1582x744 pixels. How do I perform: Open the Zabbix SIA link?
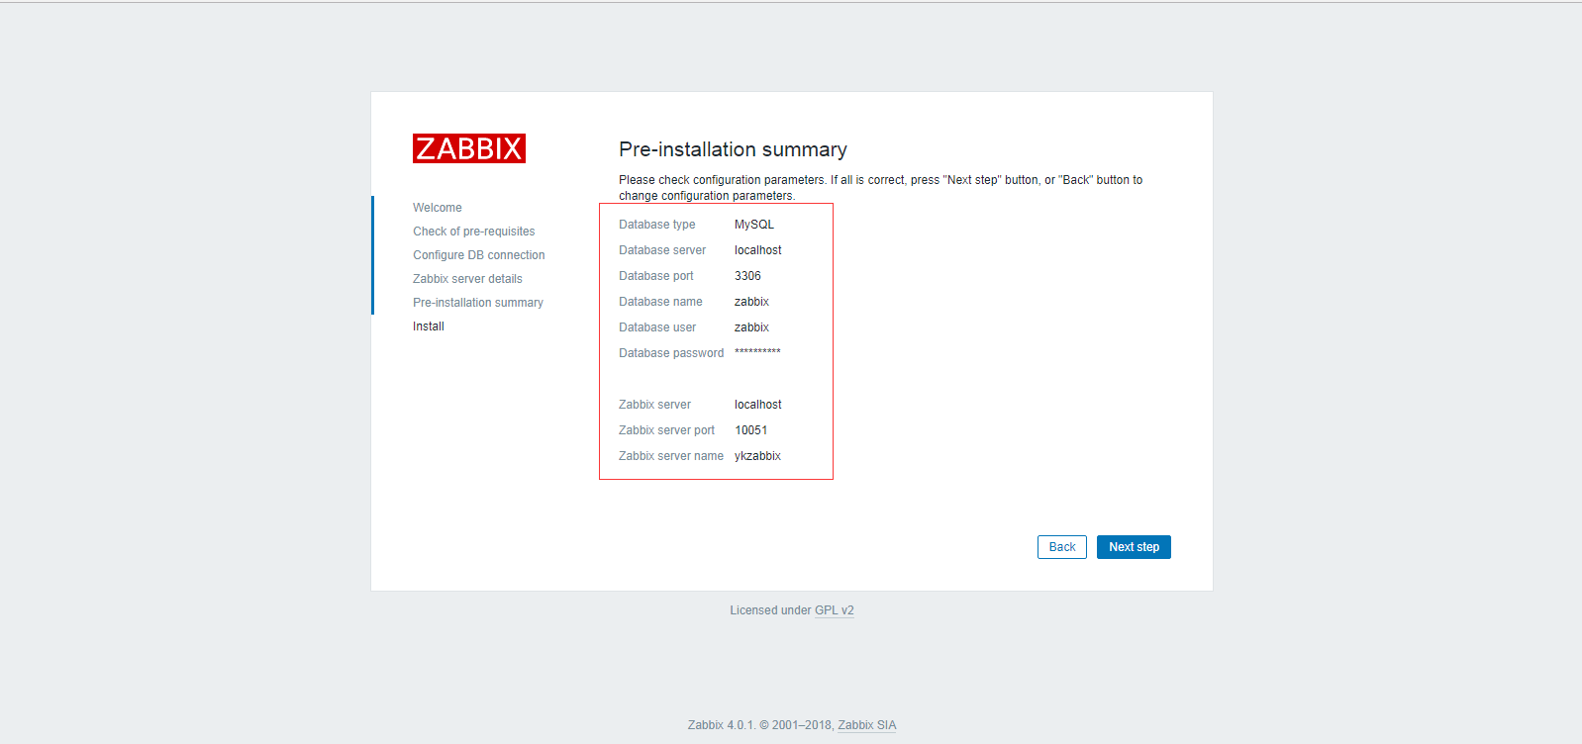click(866, 725)
